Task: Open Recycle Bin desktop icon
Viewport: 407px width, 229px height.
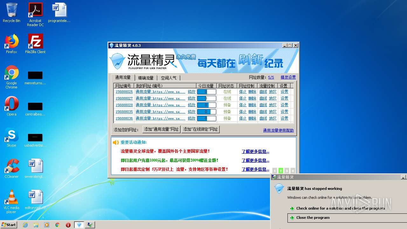Action: (11, 13)
